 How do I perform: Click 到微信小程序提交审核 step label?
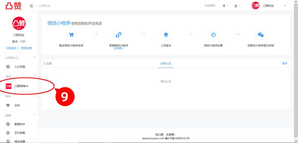coord(261,46)
